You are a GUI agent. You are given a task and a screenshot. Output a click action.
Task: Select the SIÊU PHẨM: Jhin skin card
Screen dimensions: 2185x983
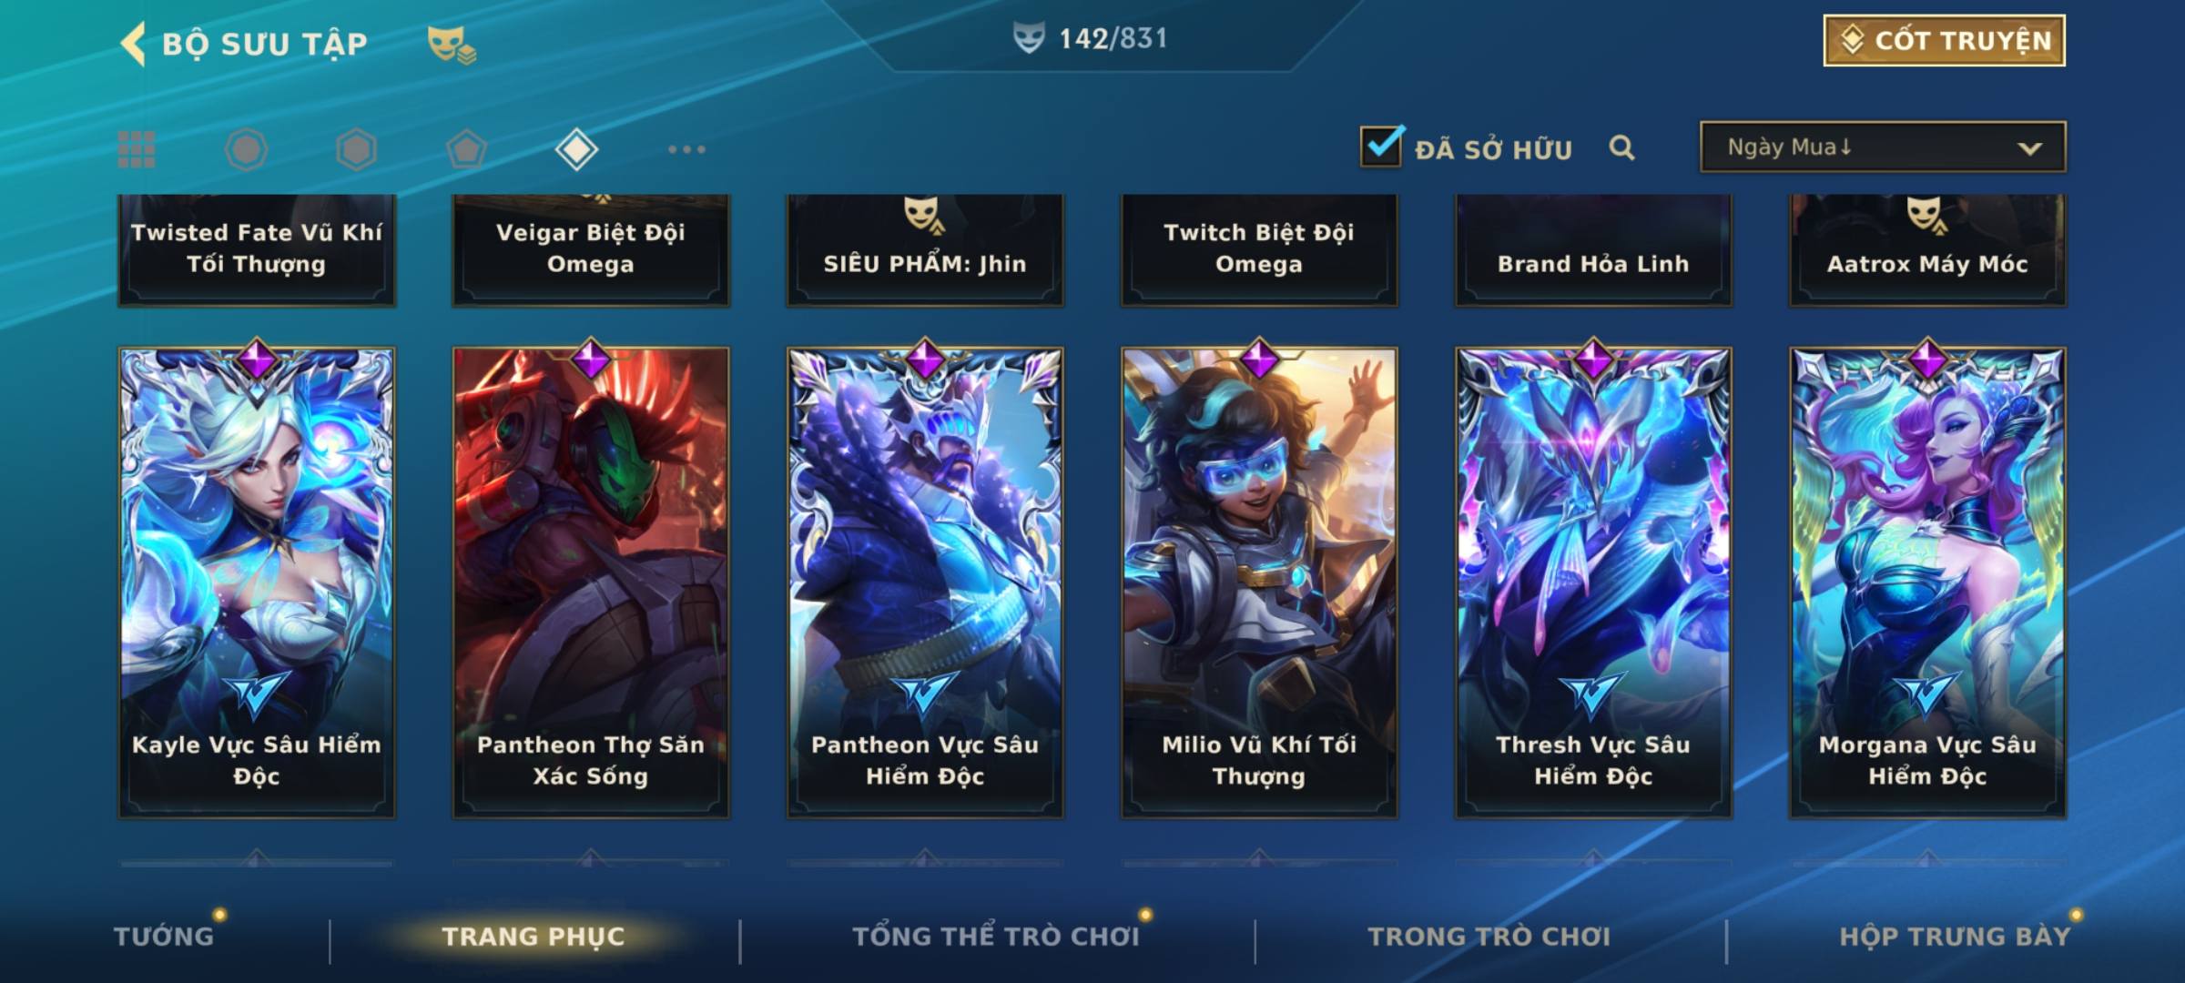(x=925, y=250)
